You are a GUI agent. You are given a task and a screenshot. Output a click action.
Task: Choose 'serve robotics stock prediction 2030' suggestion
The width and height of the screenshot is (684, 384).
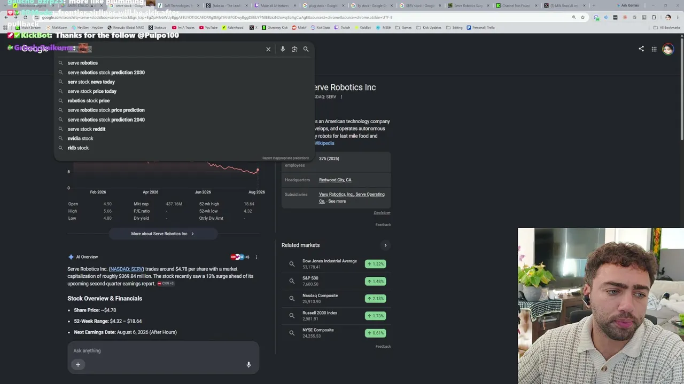pyautogui.click(x=184, y=73)
